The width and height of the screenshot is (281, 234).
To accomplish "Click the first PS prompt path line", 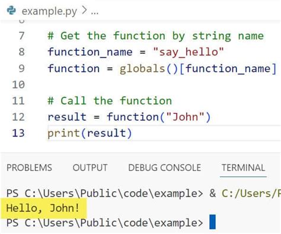I will point(104,193).
